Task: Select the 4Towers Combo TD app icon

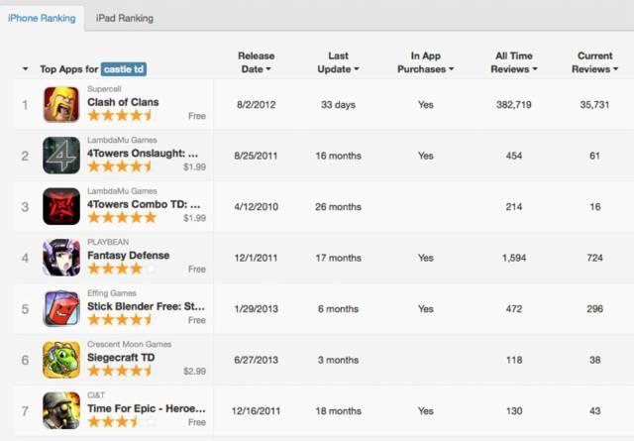Action: (x=61, y=206)
